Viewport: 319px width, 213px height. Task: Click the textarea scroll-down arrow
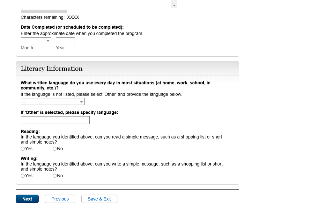coord(174,5)
